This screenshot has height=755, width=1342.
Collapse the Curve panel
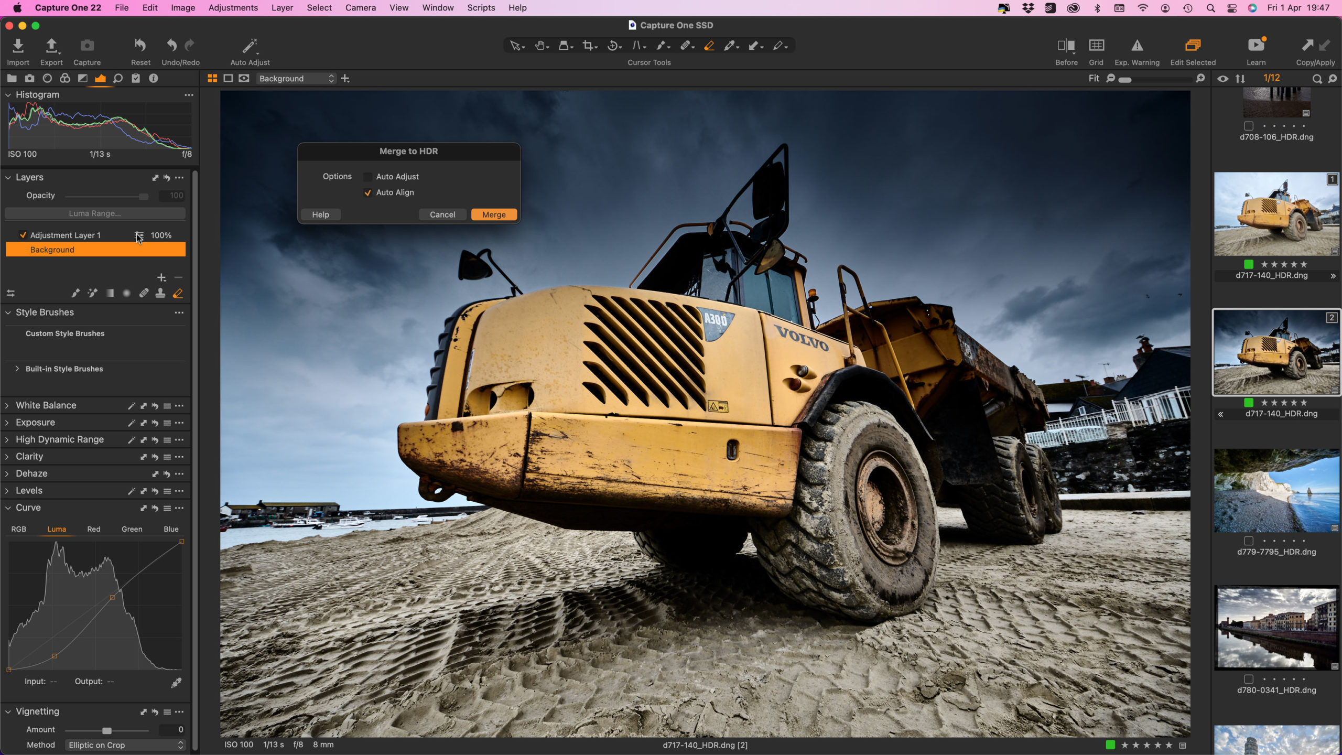28,507
